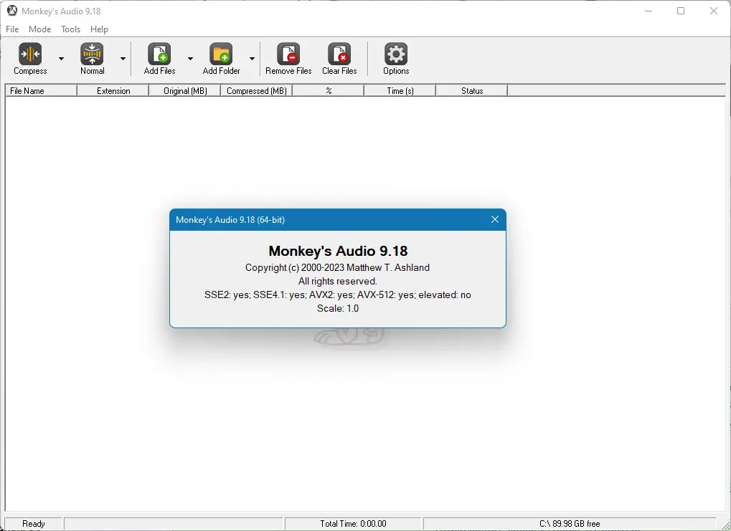Click the Ready status bar text
Image resolution: width=731 pixels, height=531 pixels.
34,524
